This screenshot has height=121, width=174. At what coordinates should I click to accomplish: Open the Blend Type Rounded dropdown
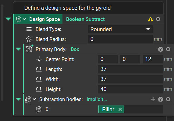[120, 29]
